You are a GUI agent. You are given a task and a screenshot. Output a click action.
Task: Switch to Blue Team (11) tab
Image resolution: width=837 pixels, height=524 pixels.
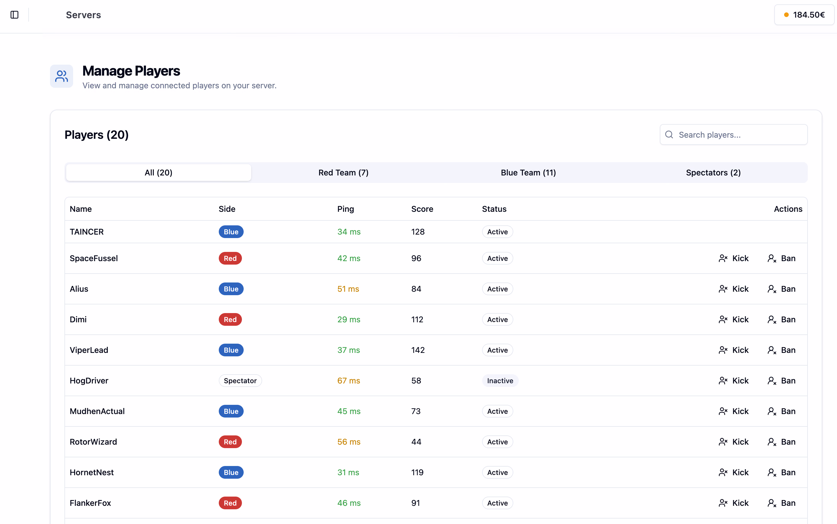pos(528,173)
